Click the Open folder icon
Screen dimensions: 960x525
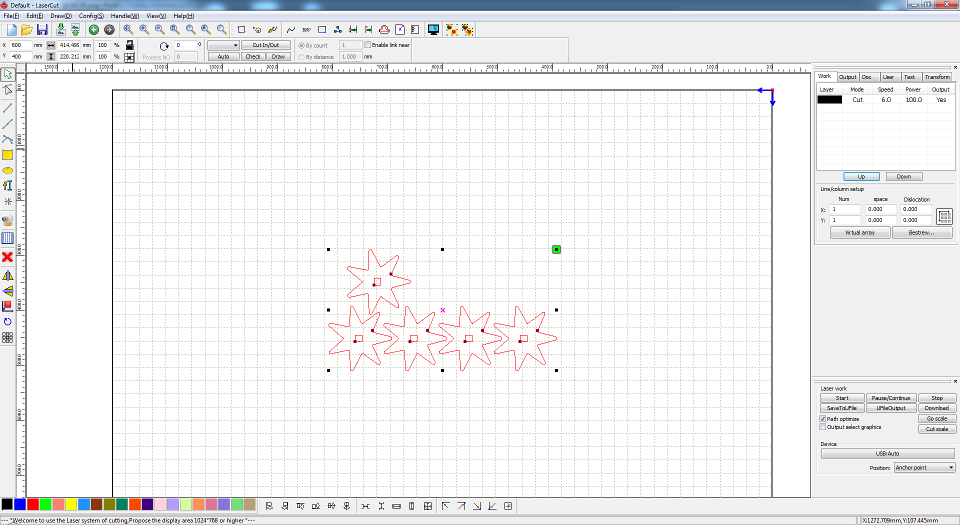point(26,30)
